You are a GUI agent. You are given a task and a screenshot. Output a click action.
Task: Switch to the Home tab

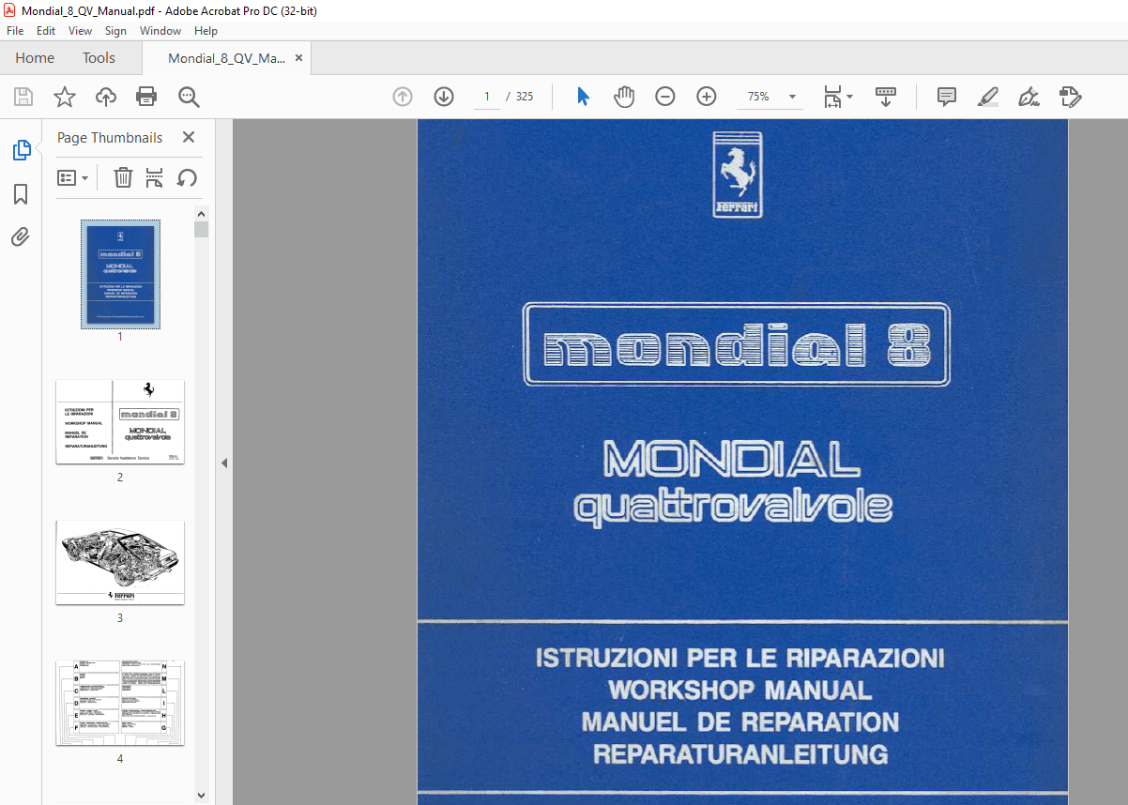(35, 57)
